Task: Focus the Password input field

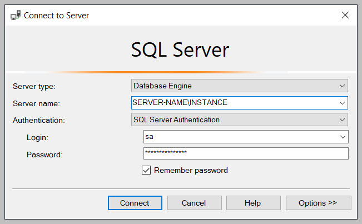Action: click(x=246, y=153)
